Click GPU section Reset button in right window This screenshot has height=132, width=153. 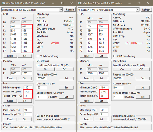(x=86, y=56)
